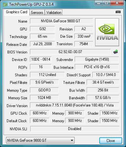Click the NVIDIA logo image
The image size is (126, 147).
point(107,32)
